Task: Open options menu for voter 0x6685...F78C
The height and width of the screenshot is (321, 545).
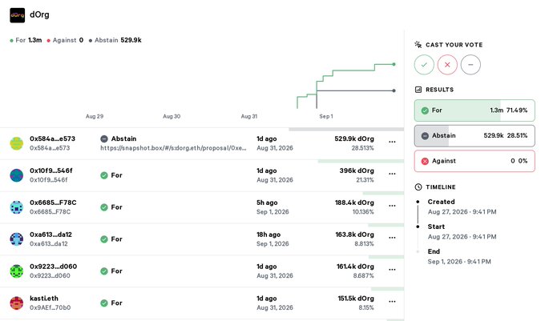Action: pyautogui.click(x=392, y=206)
